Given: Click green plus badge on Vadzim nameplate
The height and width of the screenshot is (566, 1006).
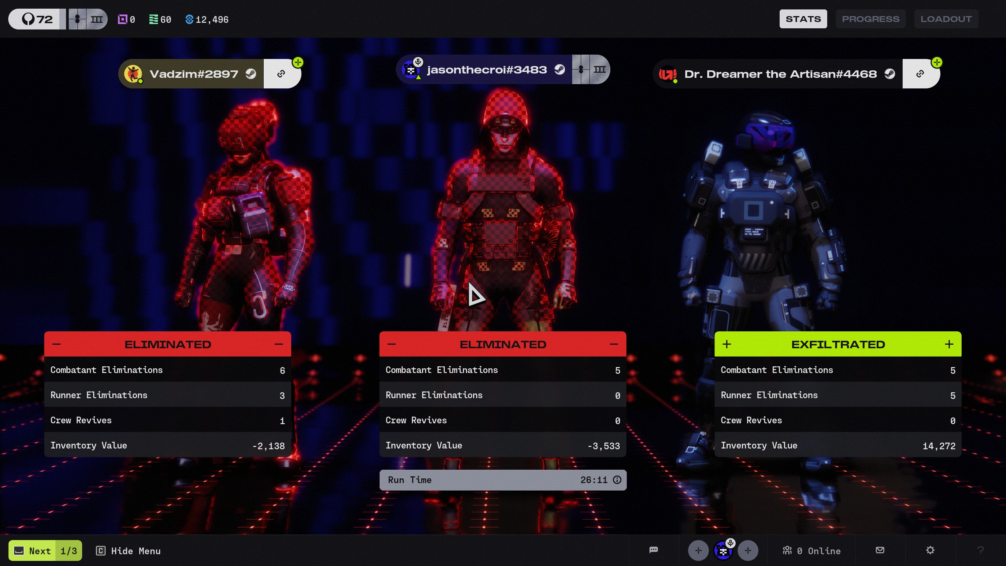Looking at the screenshot, I should coord(298,62).
